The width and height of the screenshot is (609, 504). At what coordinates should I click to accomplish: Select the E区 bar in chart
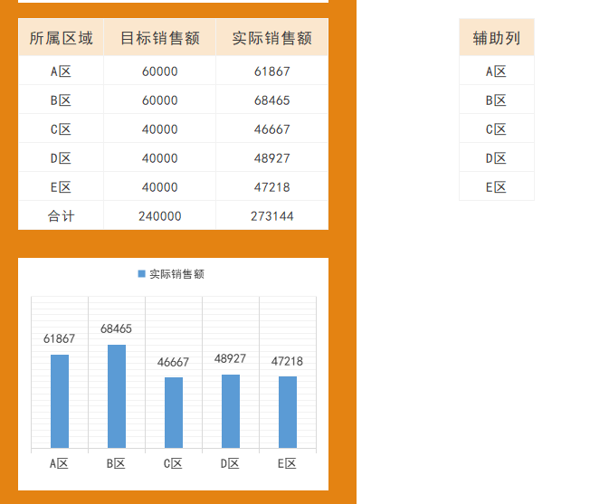(x=288, y=412)
